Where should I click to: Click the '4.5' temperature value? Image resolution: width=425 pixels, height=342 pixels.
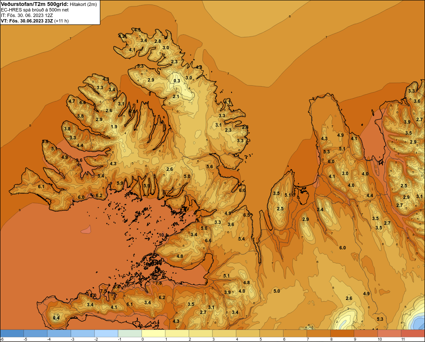[137, 30]
